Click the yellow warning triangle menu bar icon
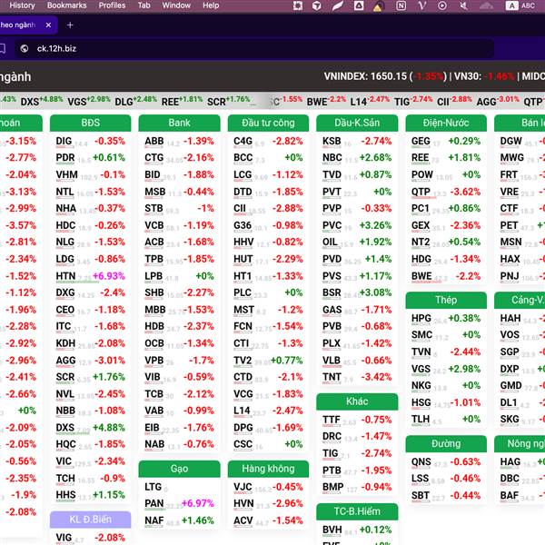The height and width of the screenshot is (545, 545). pyautogui.click(x=378, y=6)
